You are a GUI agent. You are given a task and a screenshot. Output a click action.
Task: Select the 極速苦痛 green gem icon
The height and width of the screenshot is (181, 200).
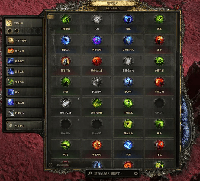128,124
